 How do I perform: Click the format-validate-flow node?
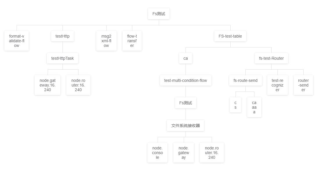point(17,41)
